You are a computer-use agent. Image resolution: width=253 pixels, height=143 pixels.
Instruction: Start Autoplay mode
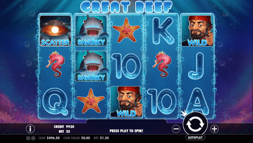pyautogui.click(x=195, y=137)
